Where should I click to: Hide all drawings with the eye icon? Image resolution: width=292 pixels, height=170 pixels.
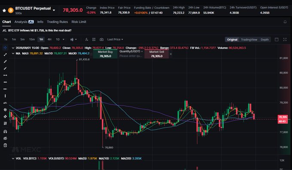pyautogui.click(x=5, y=138)
